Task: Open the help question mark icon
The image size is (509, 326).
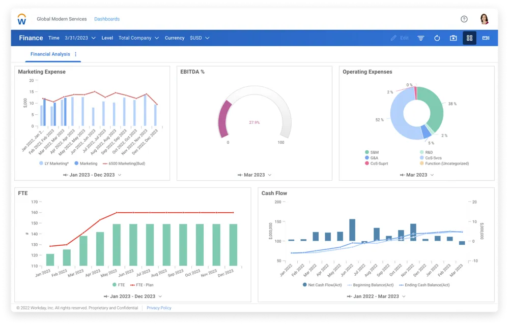Action: [x=464, y=19]
